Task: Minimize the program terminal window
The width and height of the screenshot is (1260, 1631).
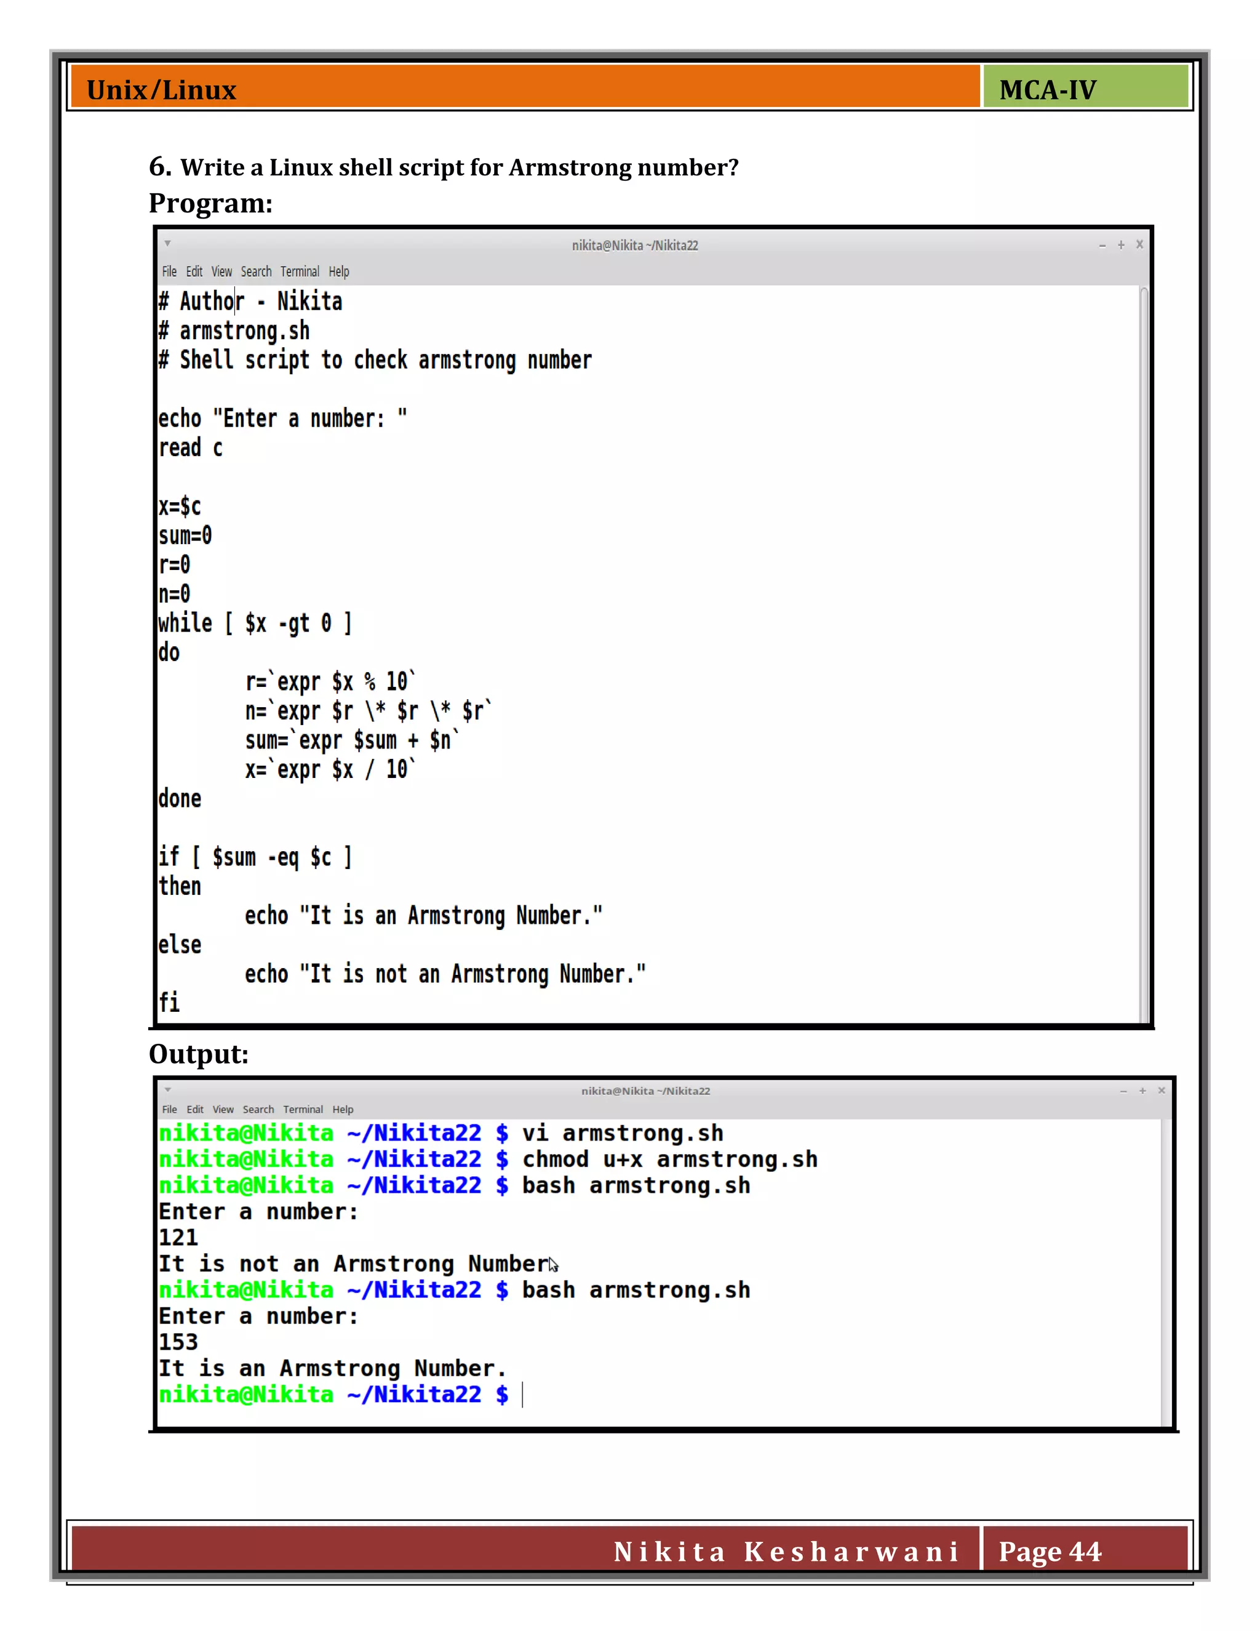Action: coord(1102,245)
